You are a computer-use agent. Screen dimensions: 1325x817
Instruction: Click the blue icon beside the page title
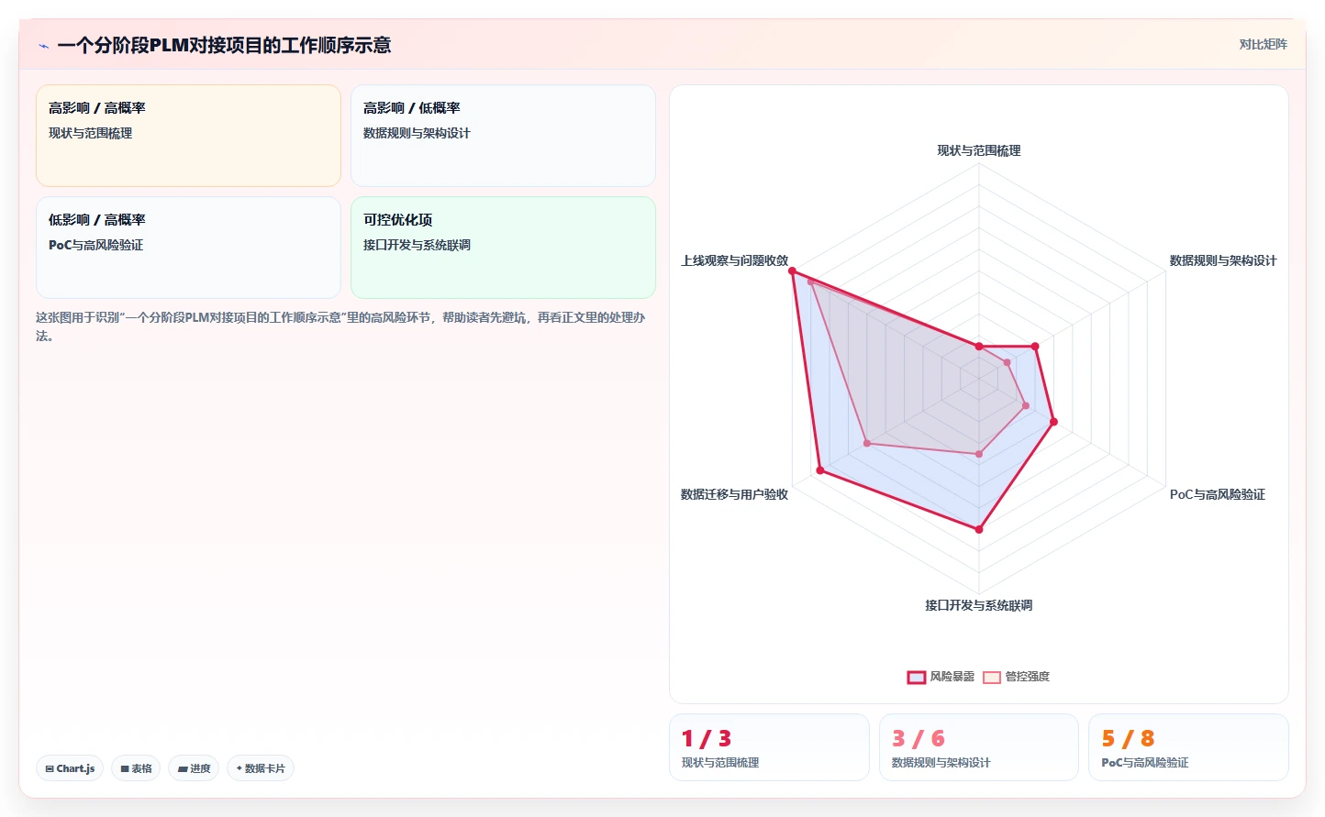(43, 46)
